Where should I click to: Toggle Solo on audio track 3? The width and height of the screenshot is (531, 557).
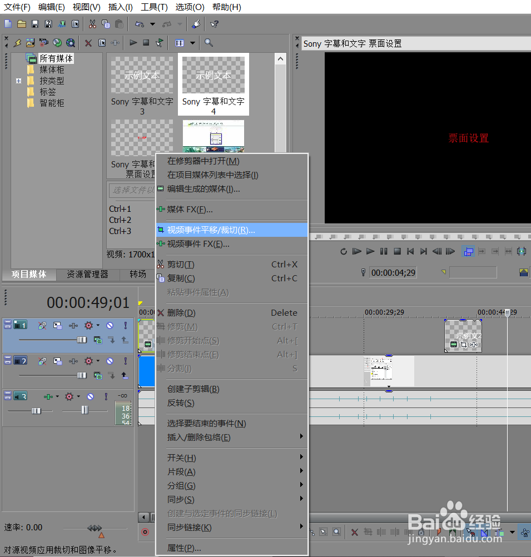coord(106,396)
